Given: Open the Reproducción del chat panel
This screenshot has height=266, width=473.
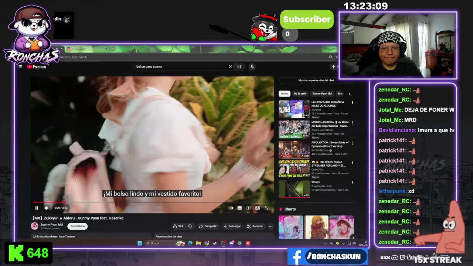Looking at the screenshot, I should coord(213,236).
